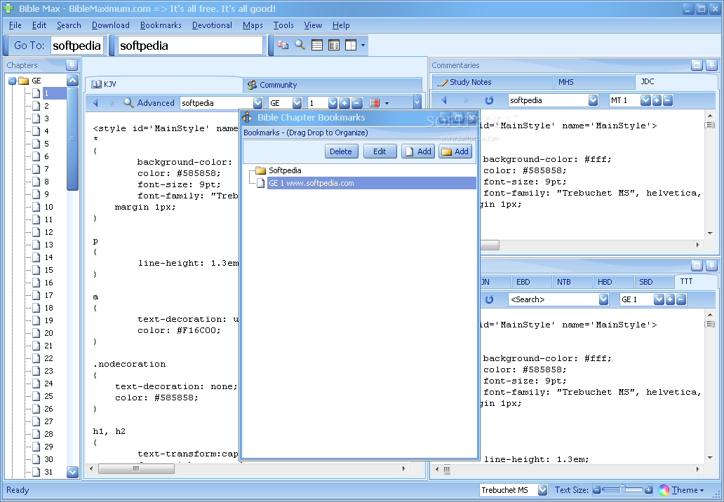Screen dimensions: 724x502
Task: Select chapter 15 in Chapters tree
Action: (x=48, y=270)
